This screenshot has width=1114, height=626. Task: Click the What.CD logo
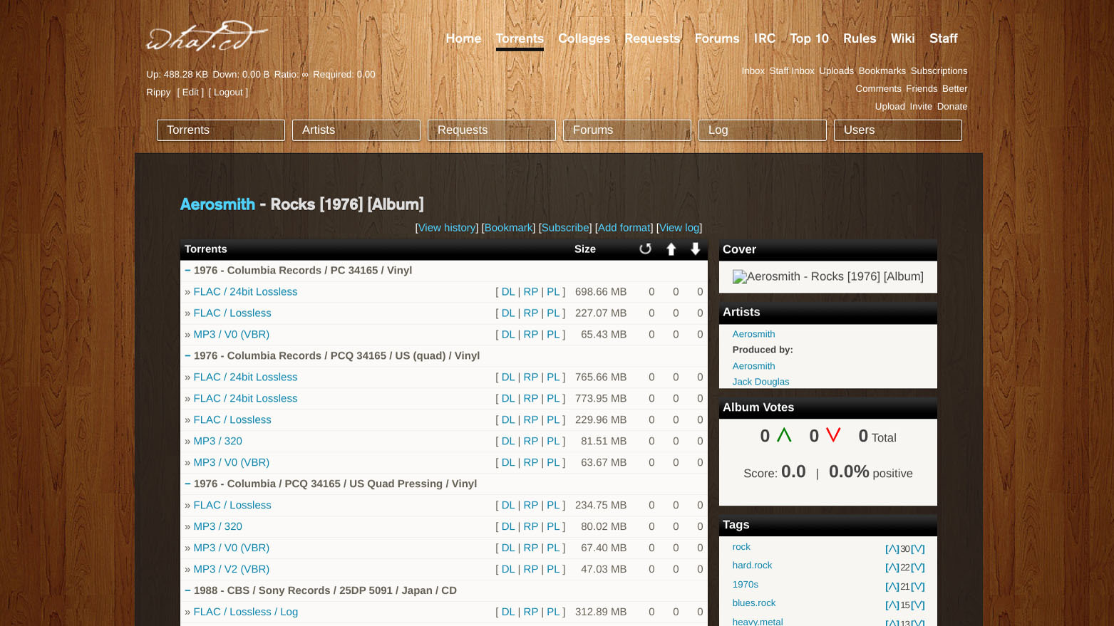[207, 36]
